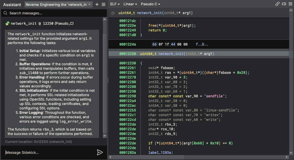Open the Assistant panel hamburger menu
294x160 pixels.
tap(104, 4)
